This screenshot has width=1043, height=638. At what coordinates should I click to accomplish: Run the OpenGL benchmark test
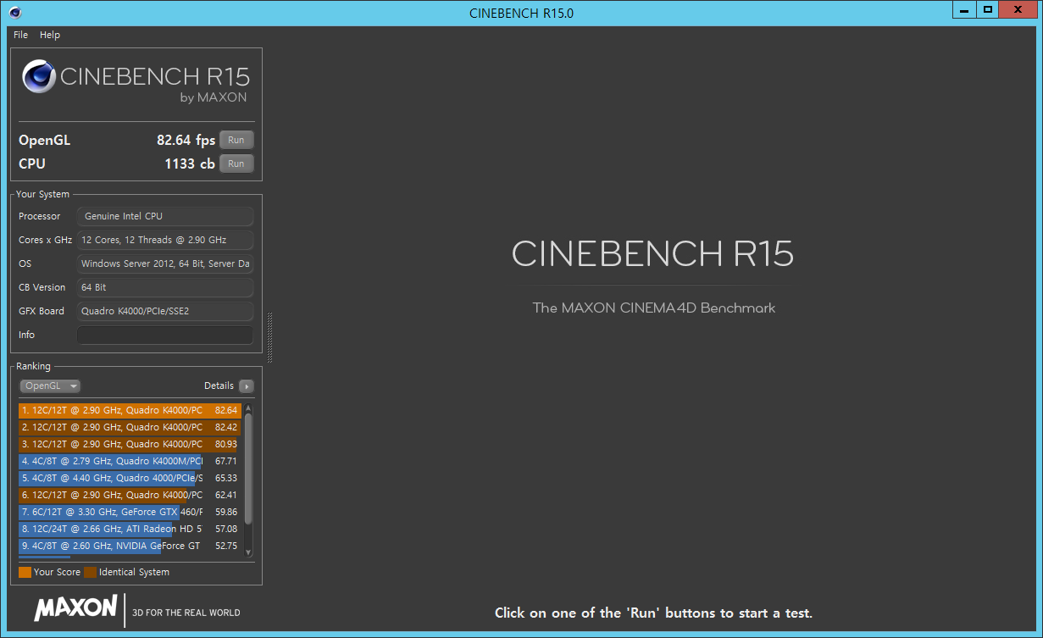[x=236, y=141]
